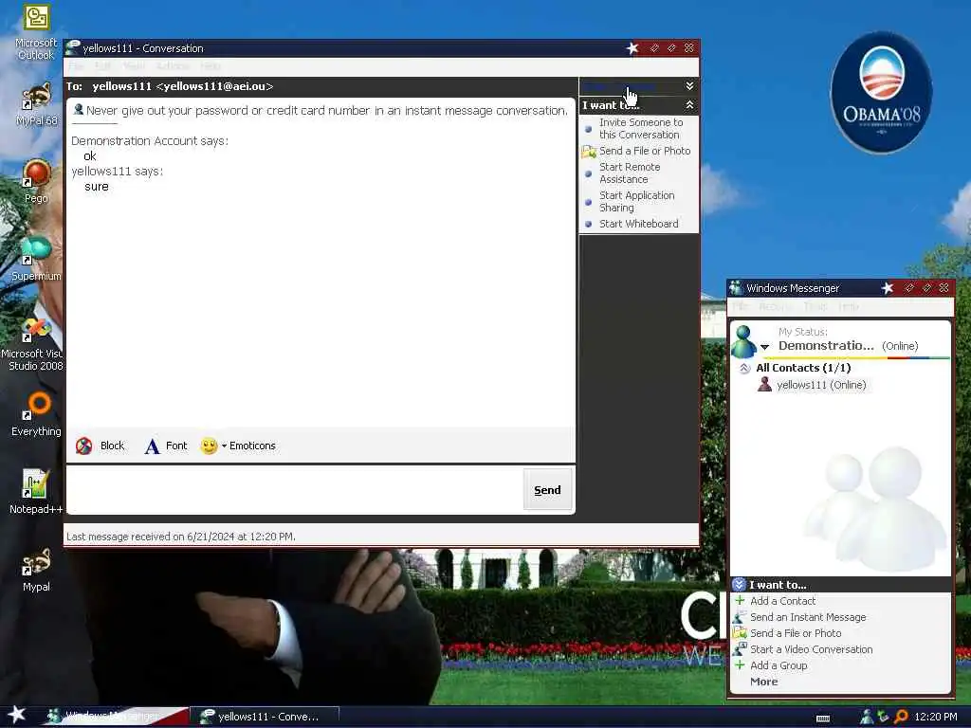The width and height of the screenshot is (971, 728).
Task: Click the green network tray icon
Action: (883, 717)
